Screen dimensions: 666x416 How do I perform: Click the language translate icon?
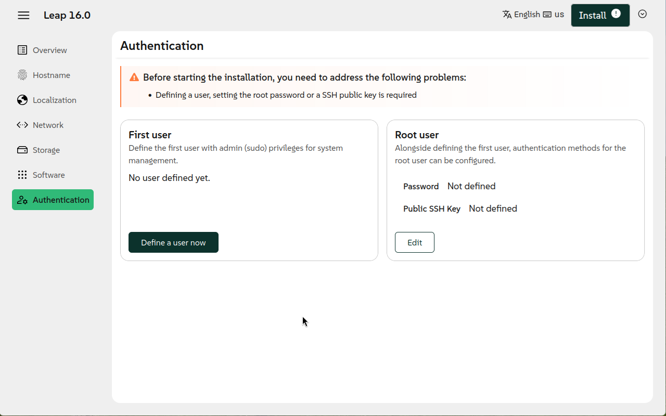coord(507,15)
